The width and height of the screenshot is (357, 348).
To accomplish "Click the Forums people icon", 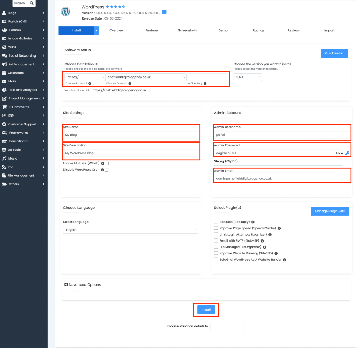I will 5,30.
